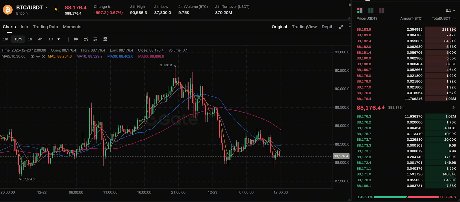Remove the MA indicator with the X

(43, 56)
